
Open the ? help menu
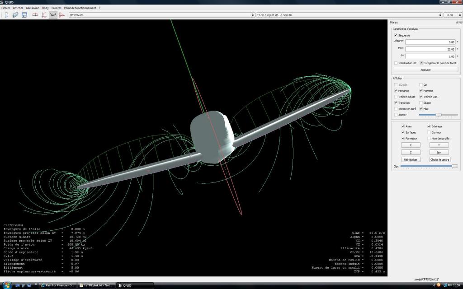[x=99, y=8]
